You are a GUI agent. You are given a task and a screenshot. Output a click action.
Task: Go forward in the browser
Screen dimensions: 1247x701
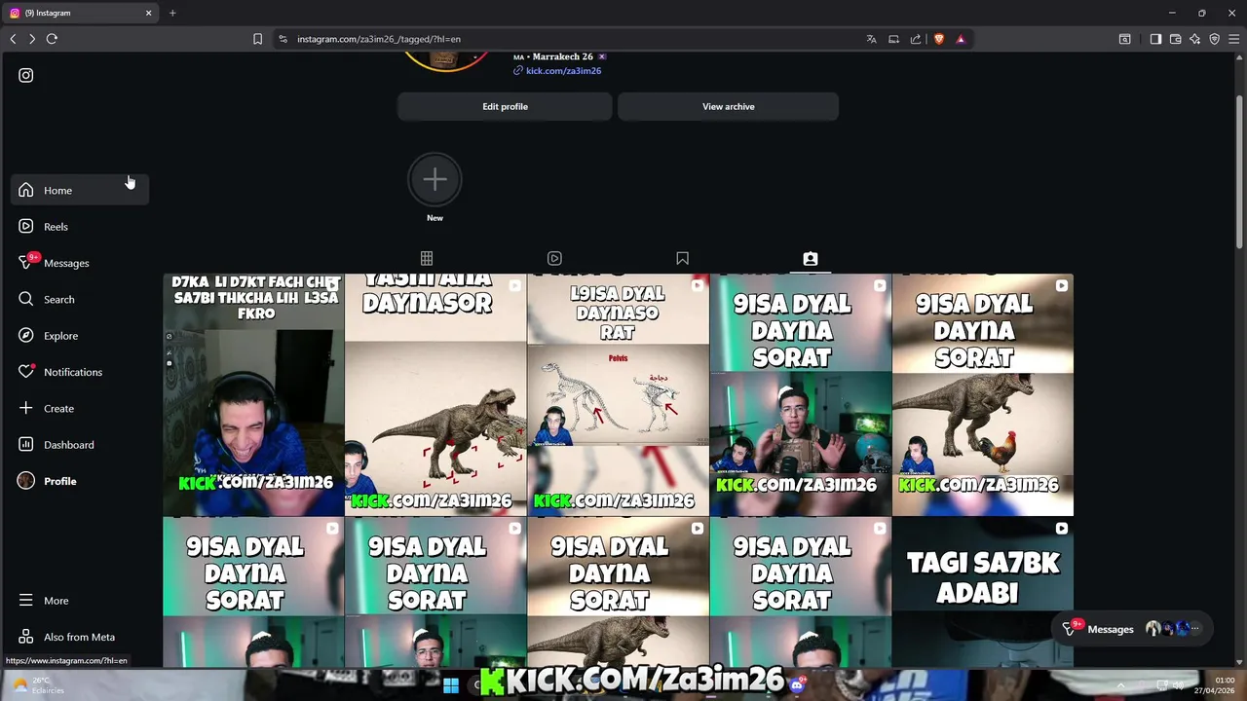coord(32,39)
